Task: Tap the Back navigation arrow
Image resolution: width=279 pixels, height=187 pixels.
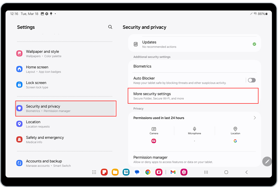Action: point(247,172)
